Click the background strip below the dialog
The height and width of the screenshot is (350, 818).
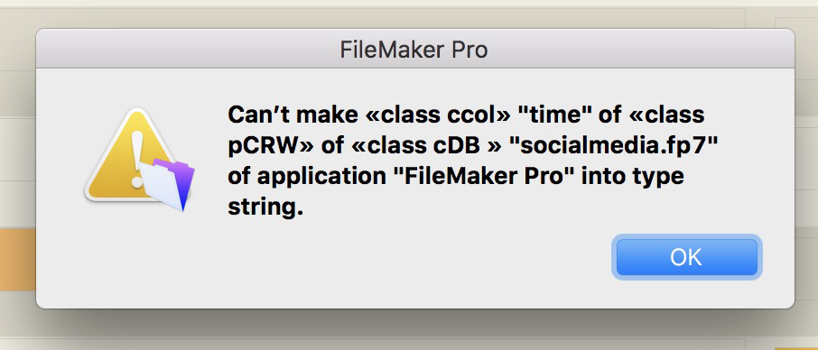(x=409, y=334)
